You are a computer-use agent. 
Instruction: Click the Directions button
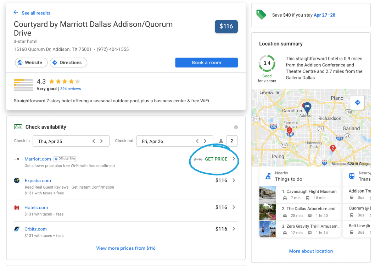click(68, 63)
